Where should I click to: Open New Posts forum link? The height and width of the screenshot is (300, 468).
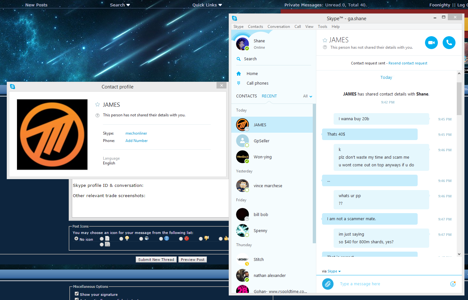(x=36, y=5)
